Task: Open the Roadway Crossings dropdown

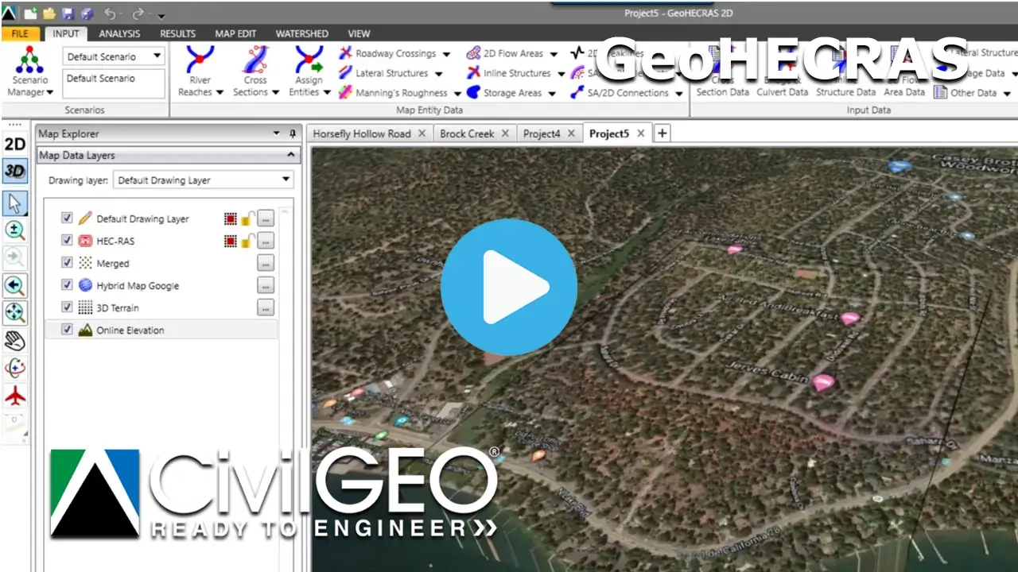Action: 446,53
